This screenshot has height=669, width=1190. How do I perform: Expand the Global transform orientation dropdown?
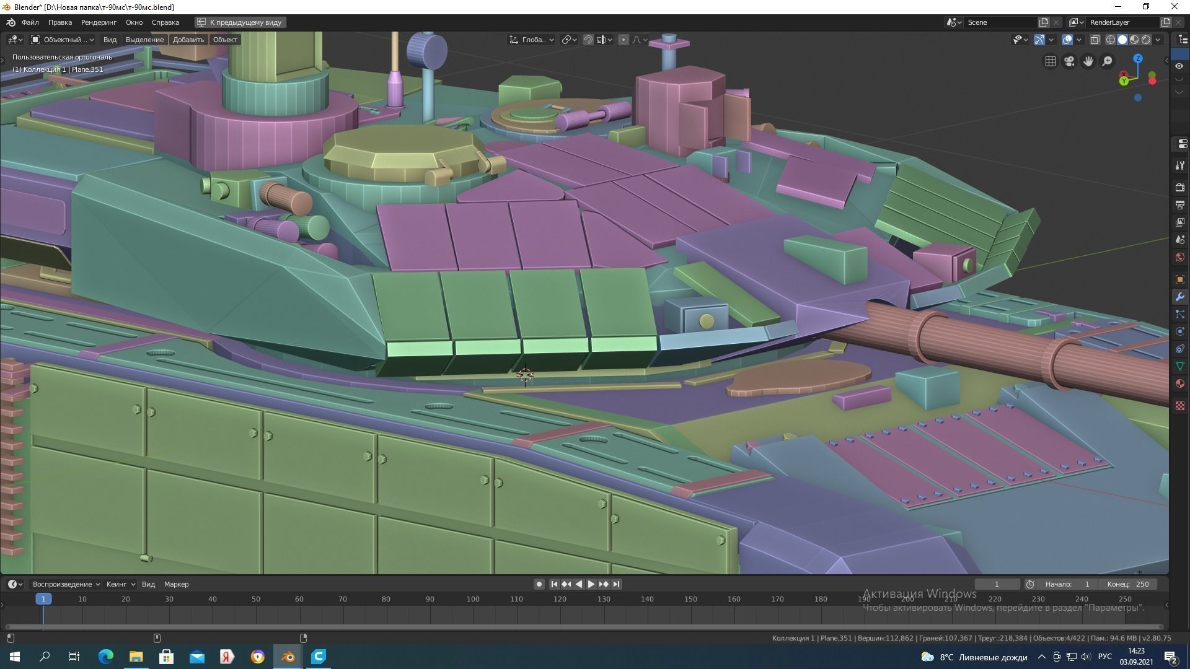[x=532, y=40]
